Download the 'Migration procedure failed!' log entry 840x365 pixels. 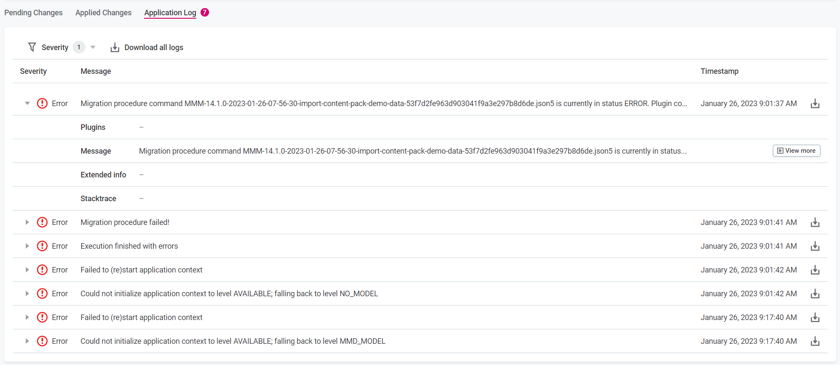tap(815, 222)
